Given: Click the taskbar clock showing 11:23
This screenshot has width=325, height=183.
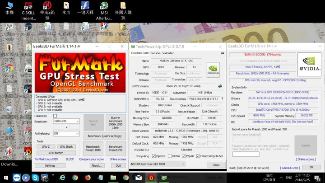Looking at the screenshot, I should 302,178.
